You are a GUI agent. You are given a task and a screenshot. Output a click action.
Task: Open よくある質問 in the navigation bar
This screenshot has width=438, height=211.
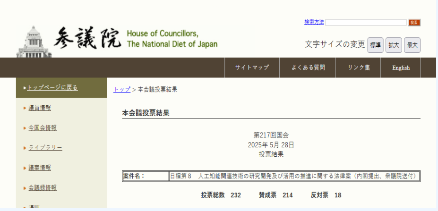point(308,68)
